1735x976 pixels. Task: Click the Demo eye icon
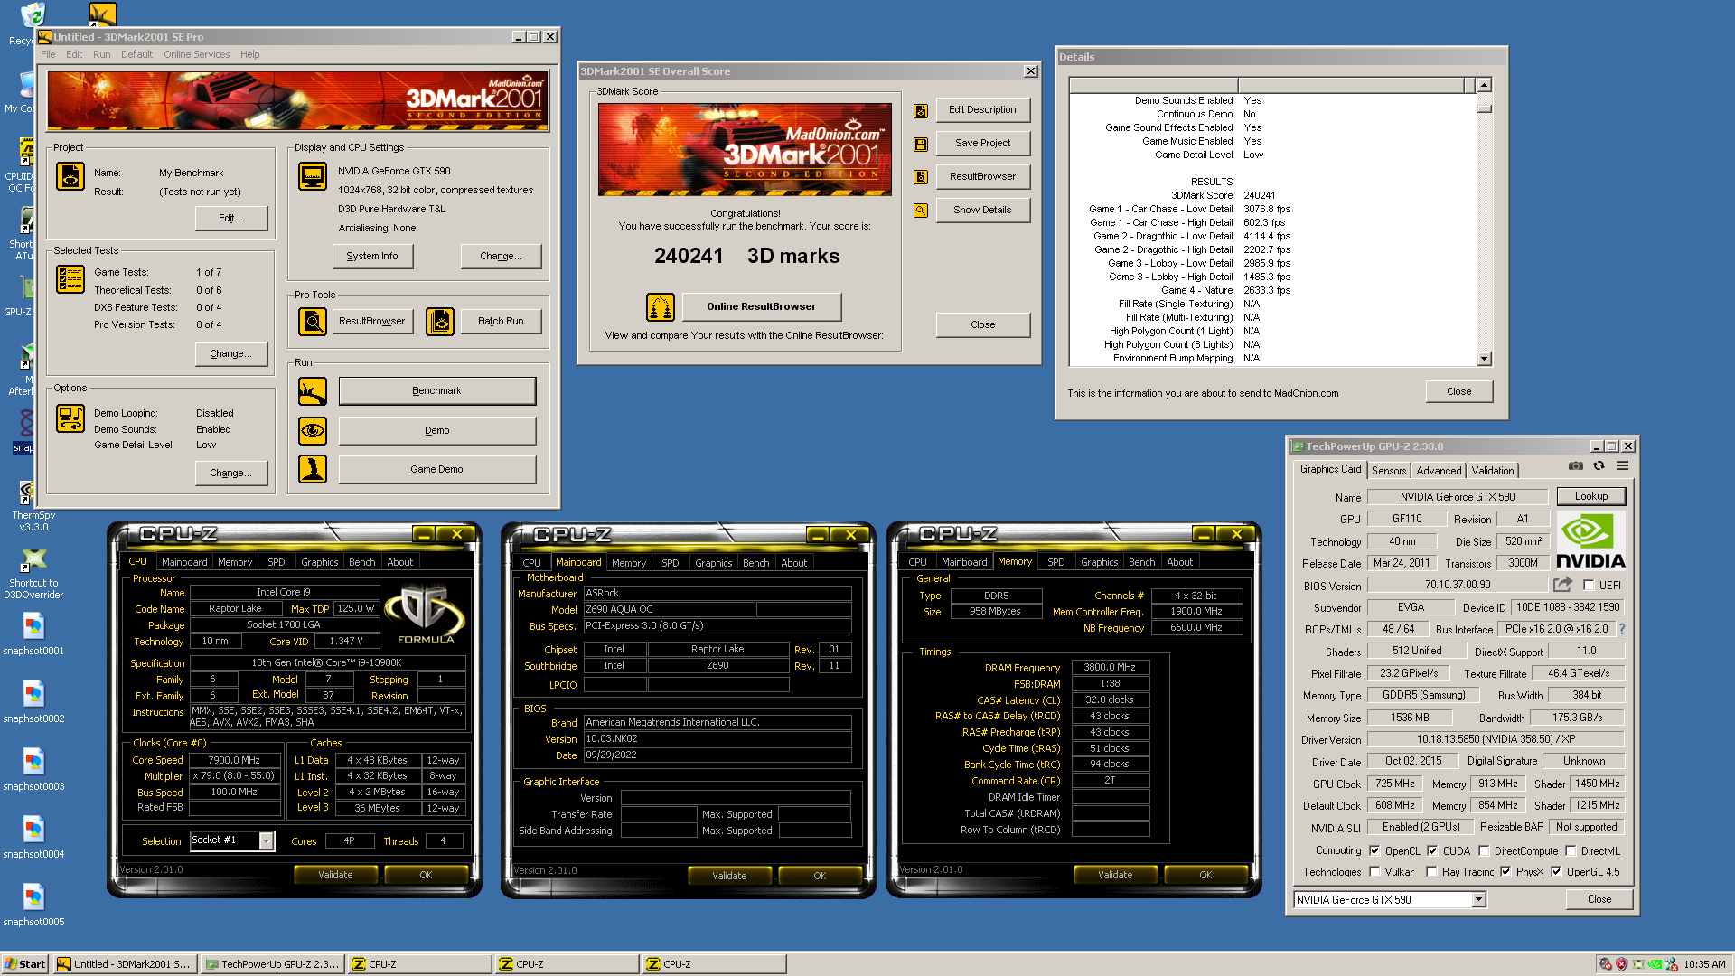(313, 430)
